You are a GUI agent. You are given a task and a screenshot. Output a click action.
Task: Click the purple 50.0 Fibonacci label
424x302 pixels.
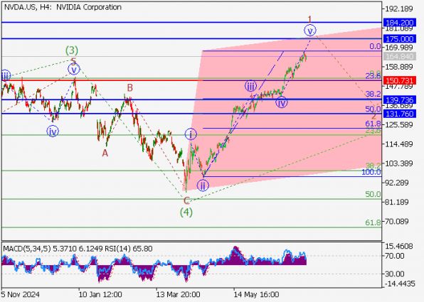click(373, 109)
